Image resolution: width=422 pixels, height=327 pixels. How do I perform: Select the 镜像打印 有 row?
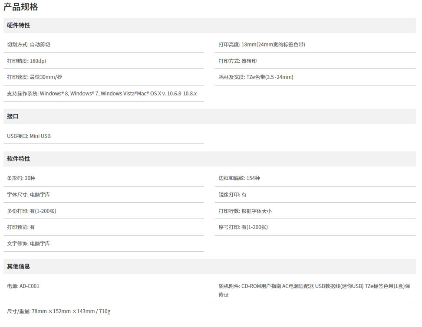click(x=232, y=195)
